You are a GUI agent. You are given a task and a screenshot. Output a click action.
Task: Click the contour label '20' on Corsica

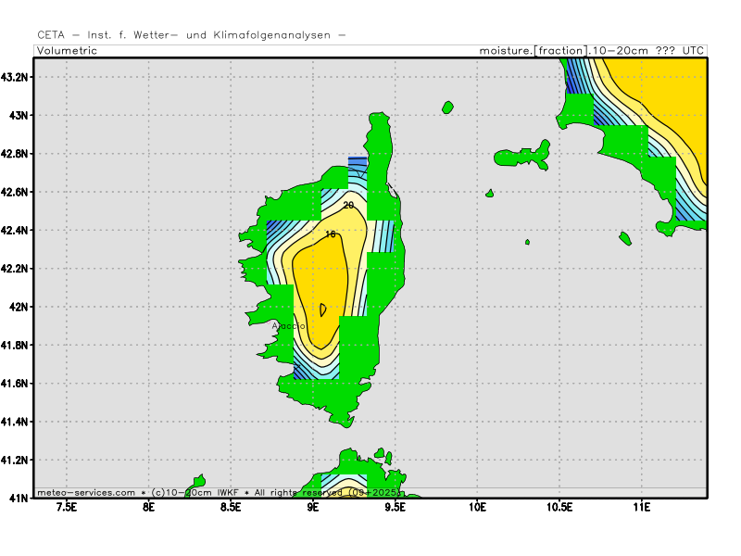348,205
